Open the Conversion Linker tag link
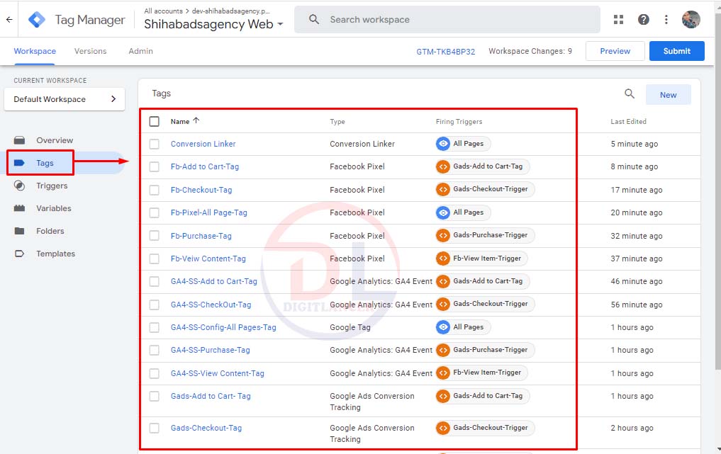This screenshot has width=721, height=454. click(203, 144)
